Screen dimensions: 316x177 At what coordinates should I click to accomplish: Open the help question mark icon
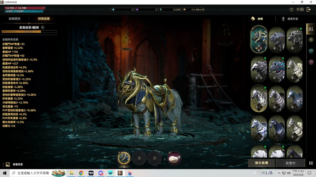pos(291,10)
